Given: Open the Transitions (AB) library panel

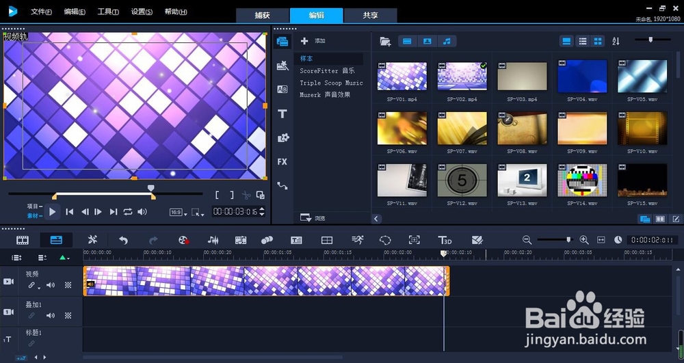Looking at the screenshot, I should [x=282, y=90].
